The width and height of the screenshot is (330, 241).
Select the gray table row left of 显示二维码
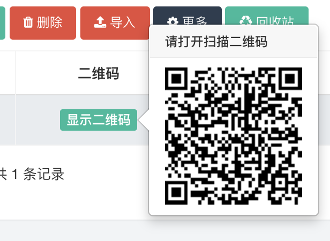(8, 120)
